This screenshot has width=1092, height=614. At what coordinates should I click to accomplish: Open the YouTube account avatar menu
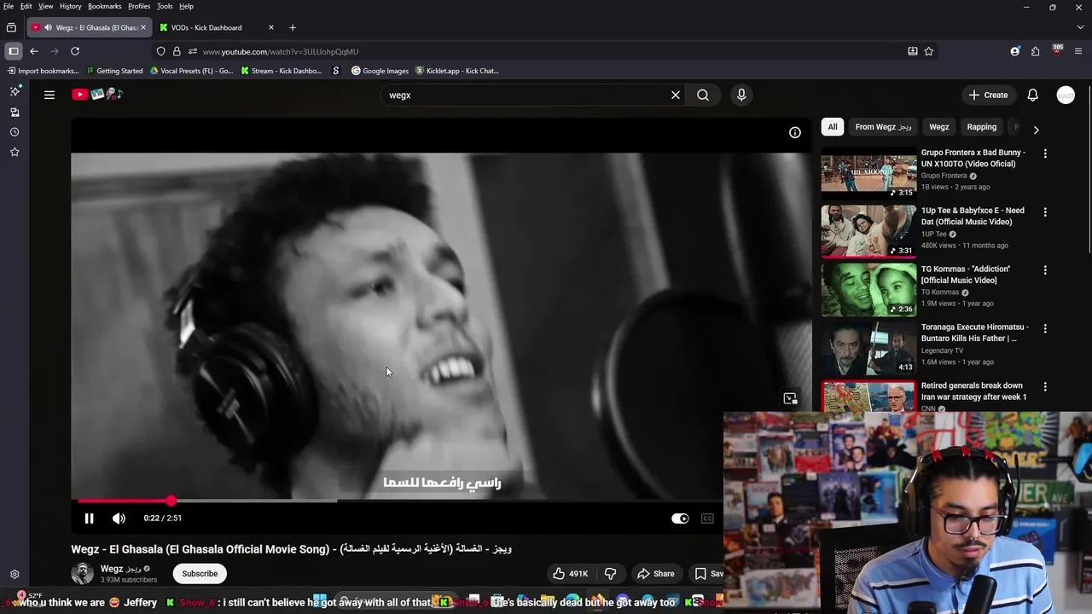(1066, 95)
